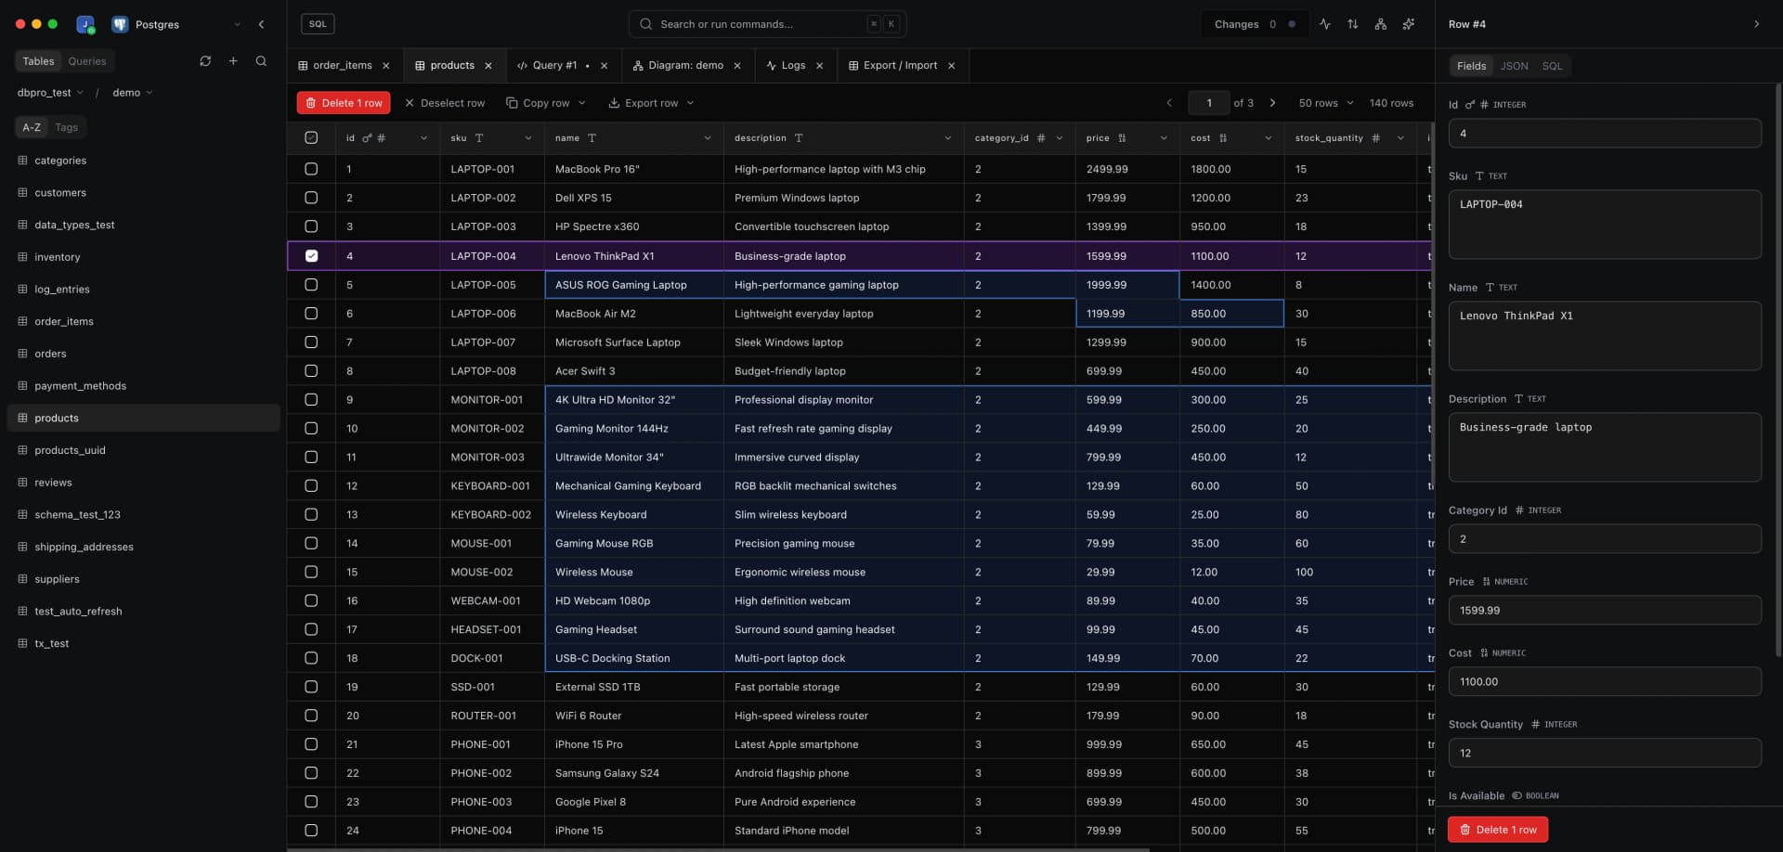The image size is (1783, 852).
Task: Check the row 13 Wireless Keyboard checkbox
Action: [x=311, y=515]
